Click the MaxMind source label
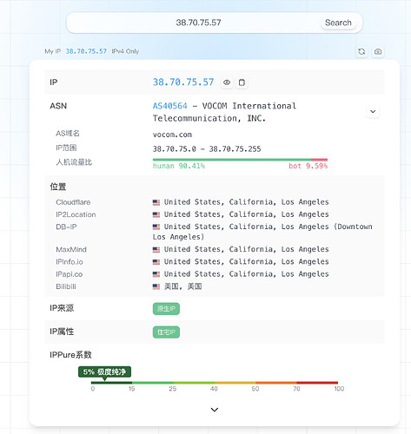The width and height of the screenshot is (411, 434). (x=71, y=249)
